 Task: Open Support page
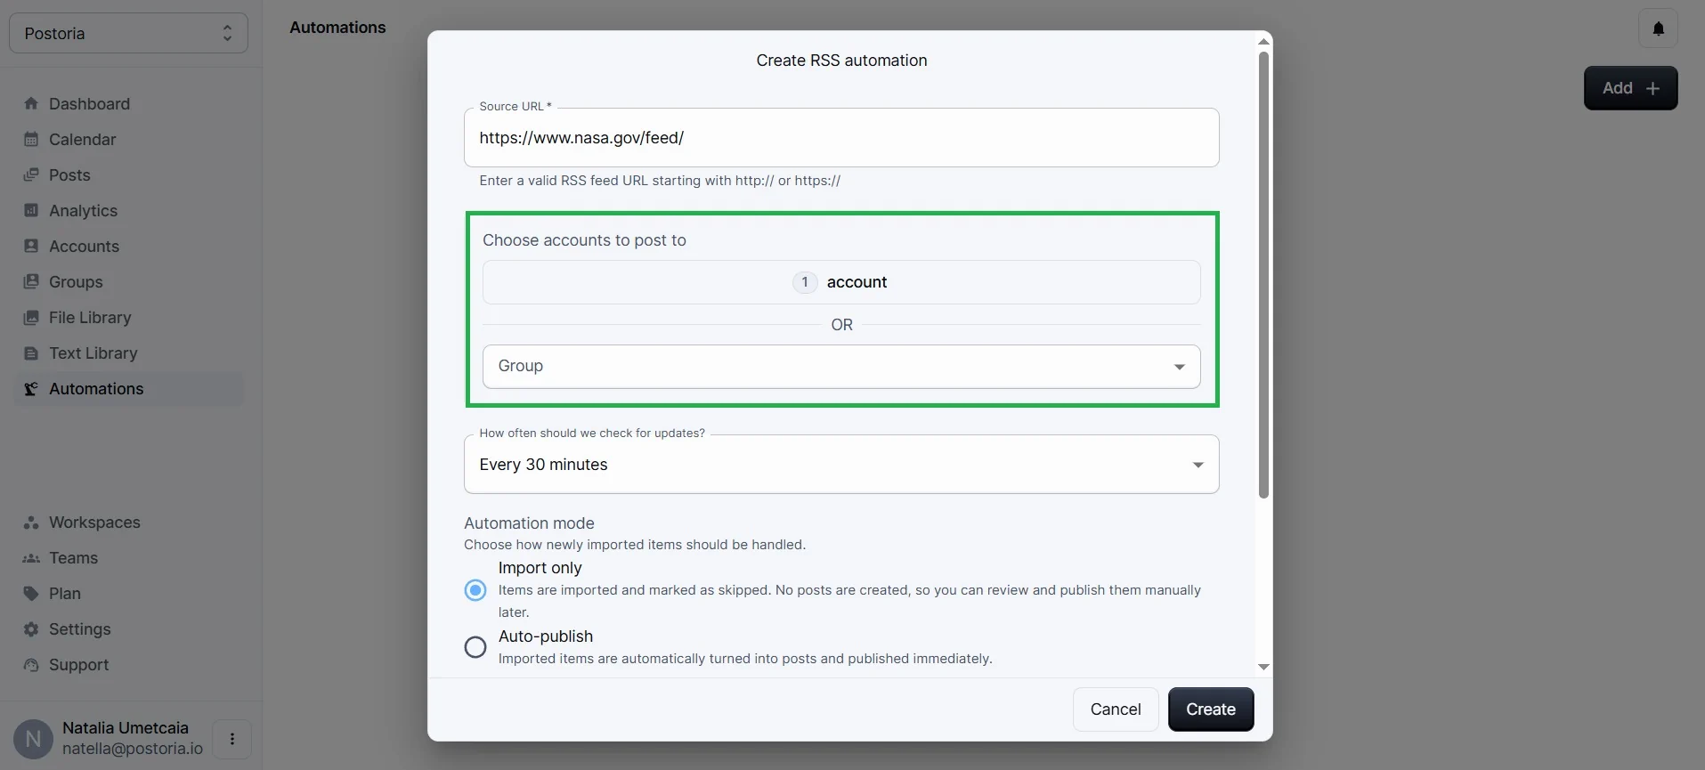(x=129, y=665)
